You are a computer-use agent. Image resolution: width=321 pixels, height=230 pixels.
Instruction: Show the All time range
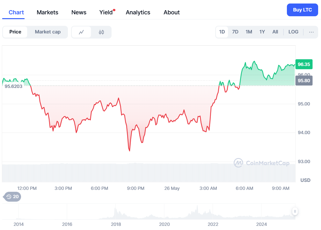275,32
